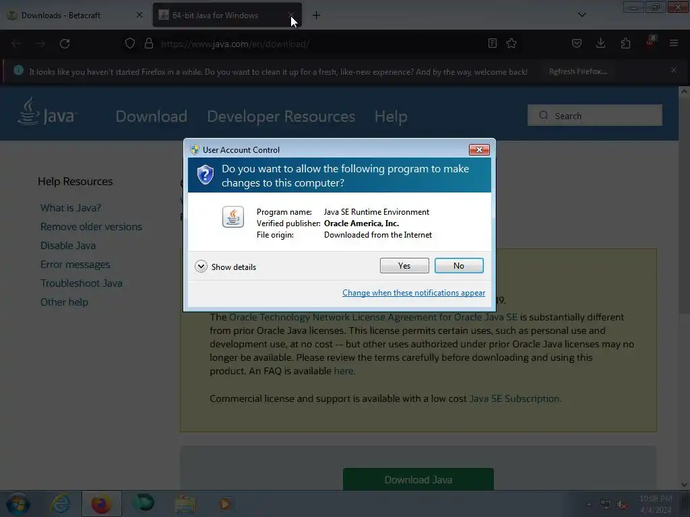Open Java SE Subscription link
This screenshot has height=517, width=690.
(514, 399)
